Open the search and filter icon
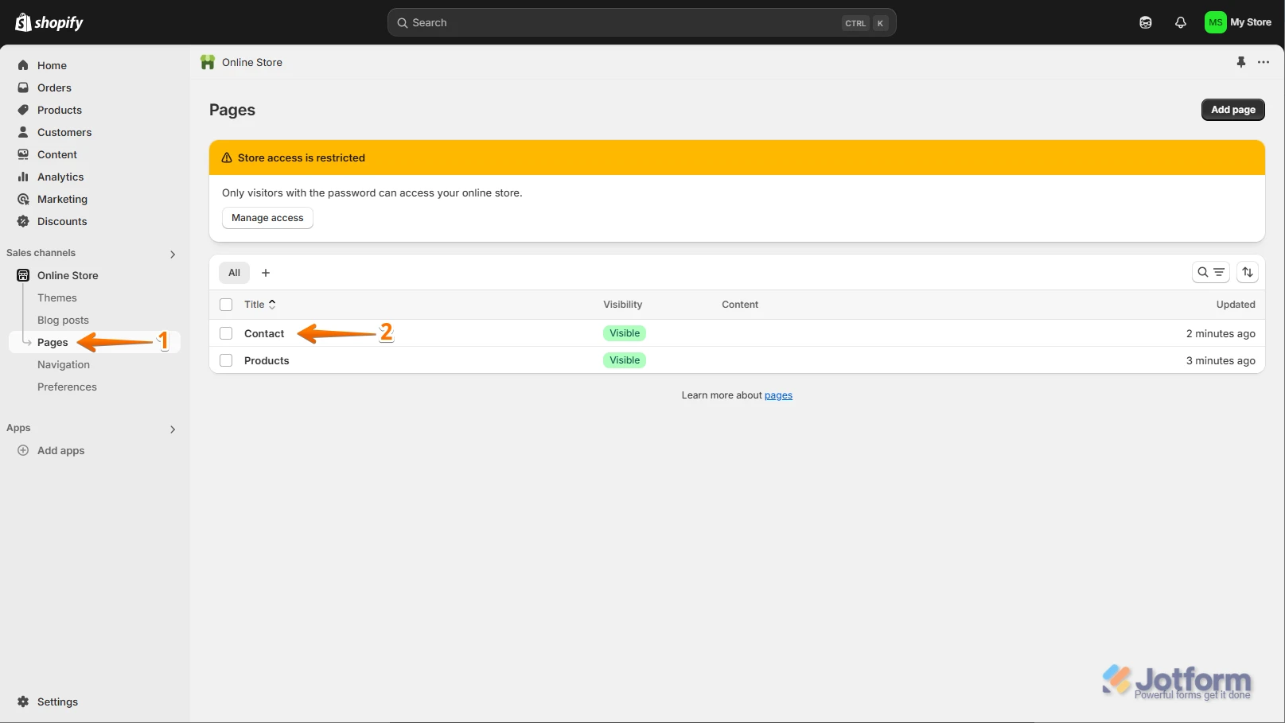1285x723 pixels. tap(1210, 272)
